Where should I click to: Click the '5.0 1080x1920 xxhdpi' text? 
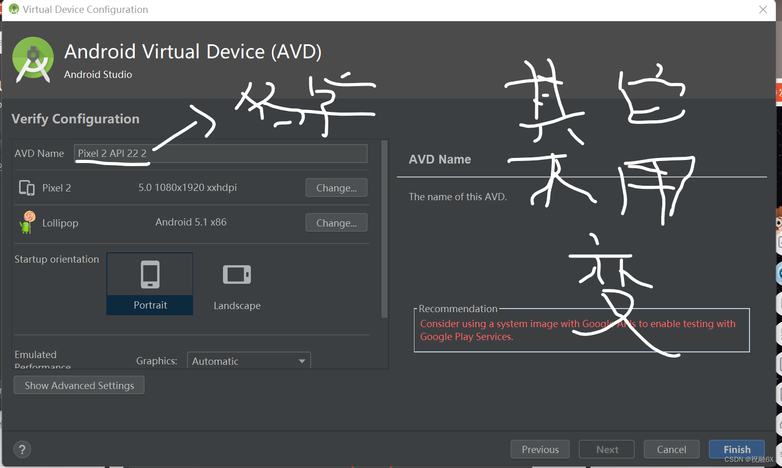click(187, 187)
